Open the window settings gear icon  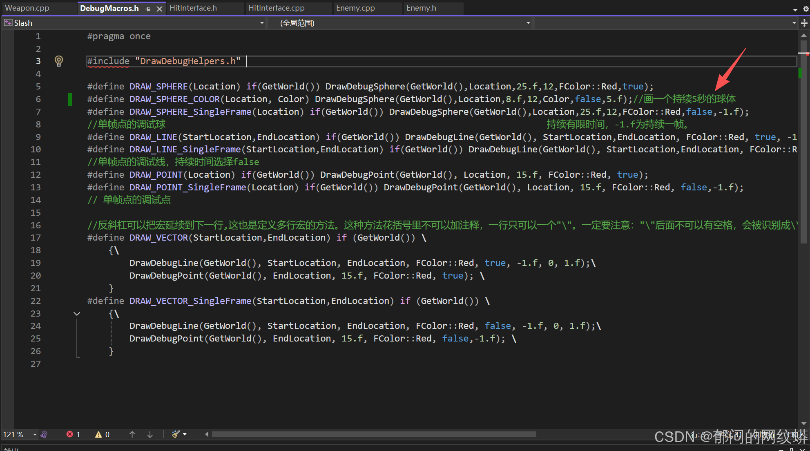[806, 9]
